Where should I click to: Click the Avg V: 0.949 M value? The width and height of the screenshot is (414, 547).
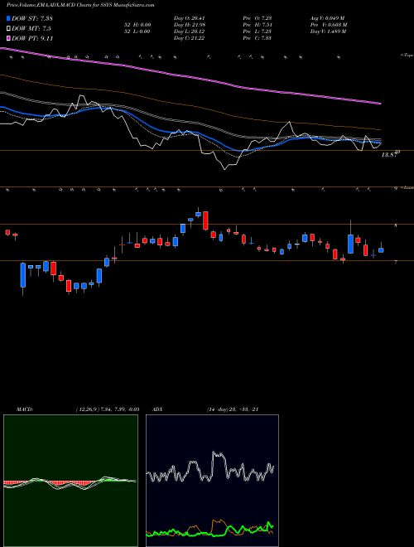(328, 18)
